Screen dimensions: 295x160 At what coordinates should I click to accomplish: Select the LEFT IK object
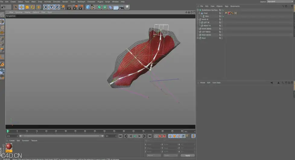click(206, 23)
